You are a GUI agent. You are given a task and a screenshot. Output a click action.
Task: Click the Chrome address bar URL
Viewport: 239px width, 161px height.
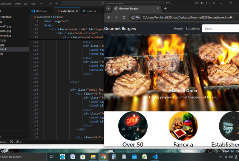coord(188,18)
